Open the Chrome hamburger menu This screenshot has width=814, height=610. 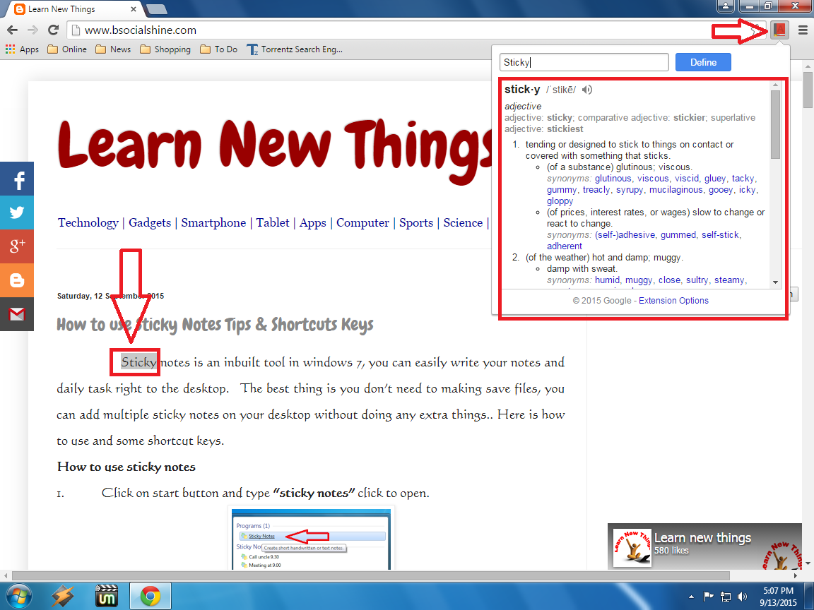coord(803,31)
